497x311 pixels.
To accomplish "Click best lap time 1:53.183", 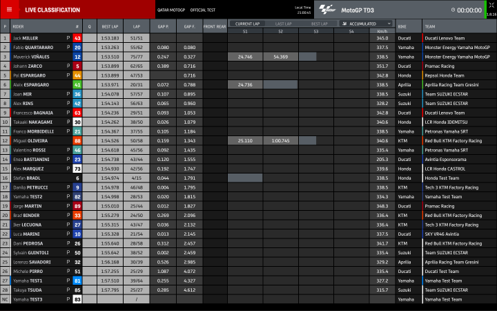I will pos(110,38).
